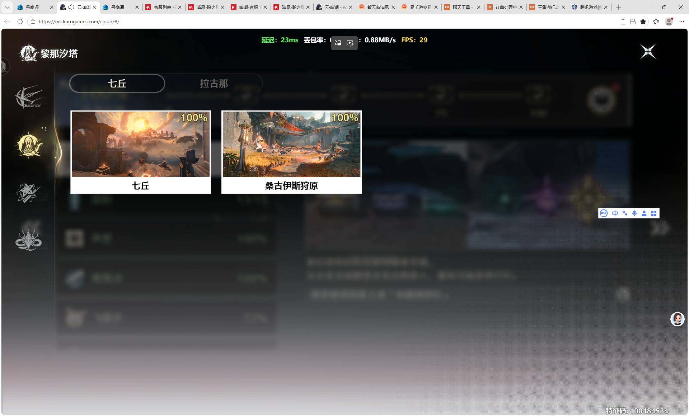Open iFLY user account icon
Screen dimensions: 689x416
pyautogui.click(x=644, y=213)
